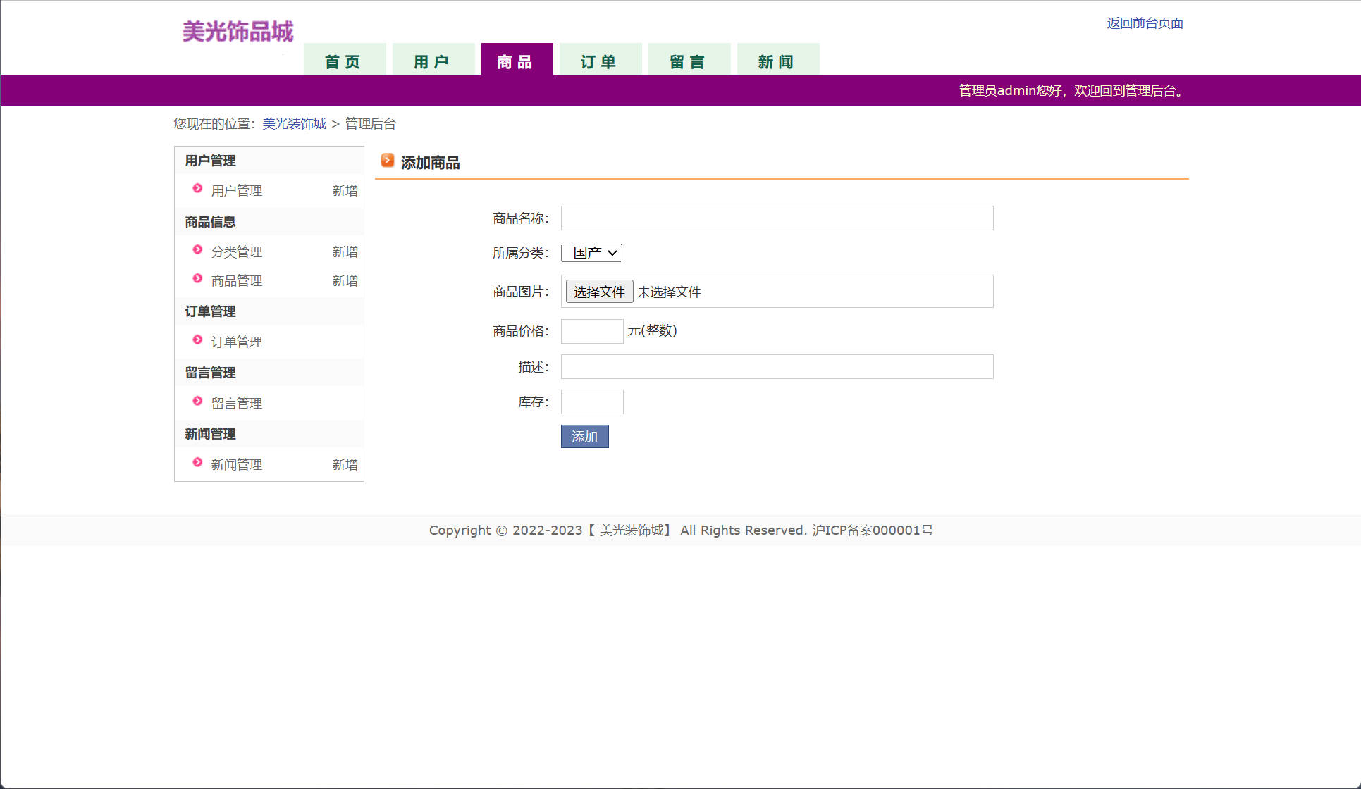The image size is (1361, 789).
Task: Submit form with 添加 button
Action: tap(584, 437)
